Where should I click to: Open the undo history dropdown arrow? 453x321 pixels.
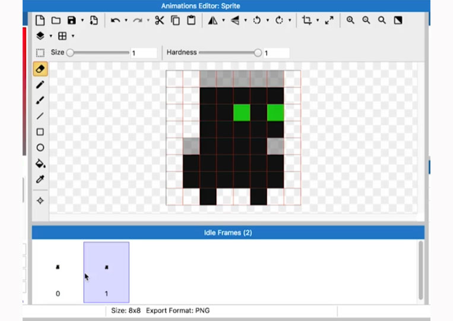coord(126,21)
